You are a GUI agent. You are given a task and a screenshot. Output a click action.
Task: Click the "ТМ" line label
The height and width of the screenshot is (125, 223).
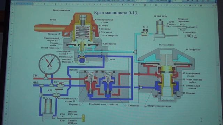pos(35,76)
